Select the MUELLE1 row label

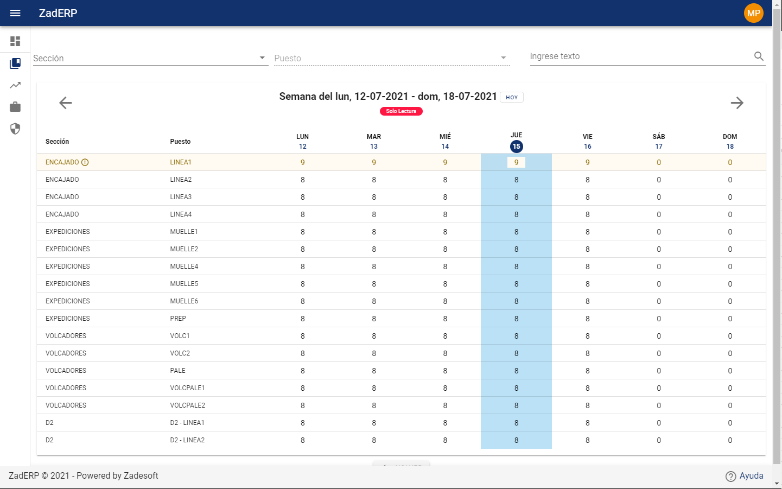click(184, 232)
